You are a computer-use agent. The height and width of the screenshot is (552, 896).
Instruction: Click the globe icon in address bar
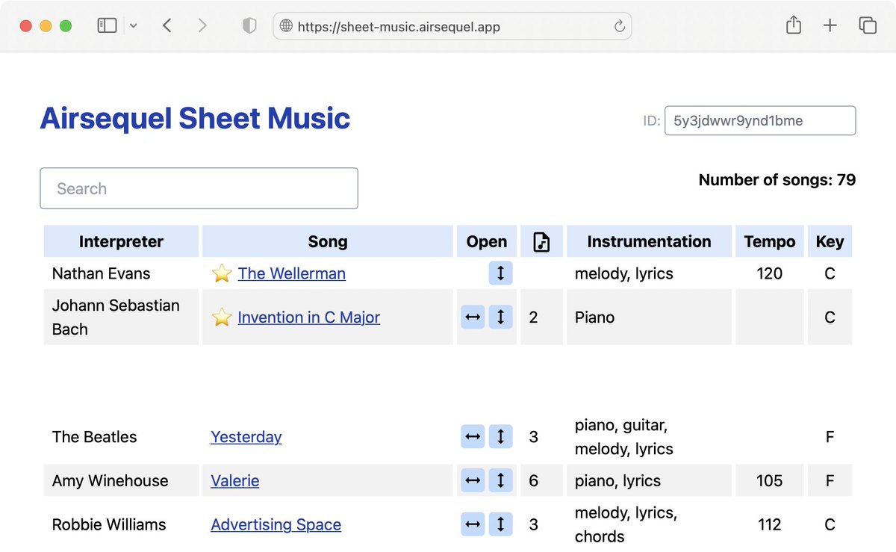286,26
